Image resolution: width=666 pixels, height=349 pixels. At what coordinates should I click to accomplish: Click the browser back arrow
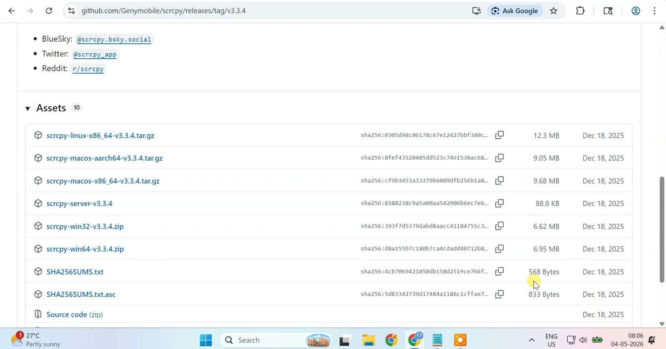point(12,11)
